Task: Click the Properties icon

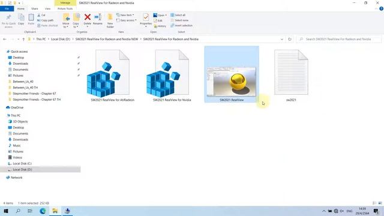Action: click(146, 17)
